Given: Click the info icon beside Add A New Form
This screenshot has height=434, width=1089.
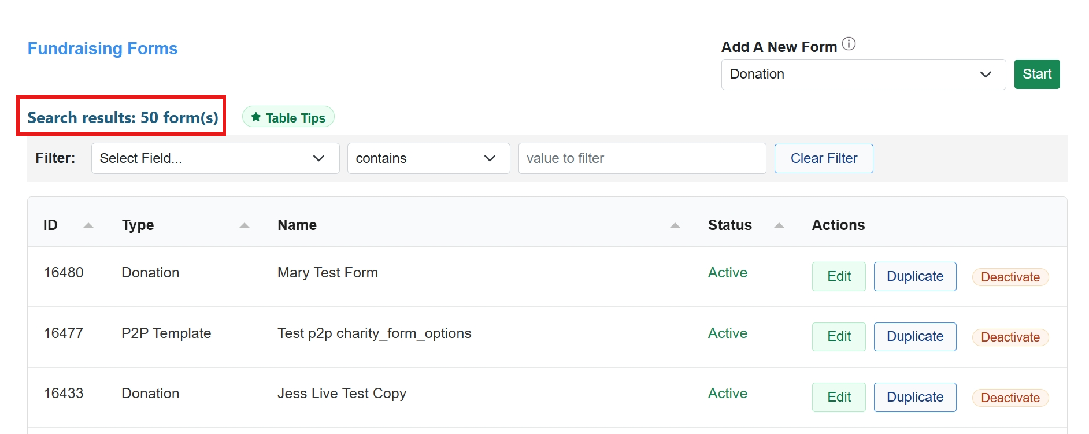Looking at the screenshot, I should (849, 44).
